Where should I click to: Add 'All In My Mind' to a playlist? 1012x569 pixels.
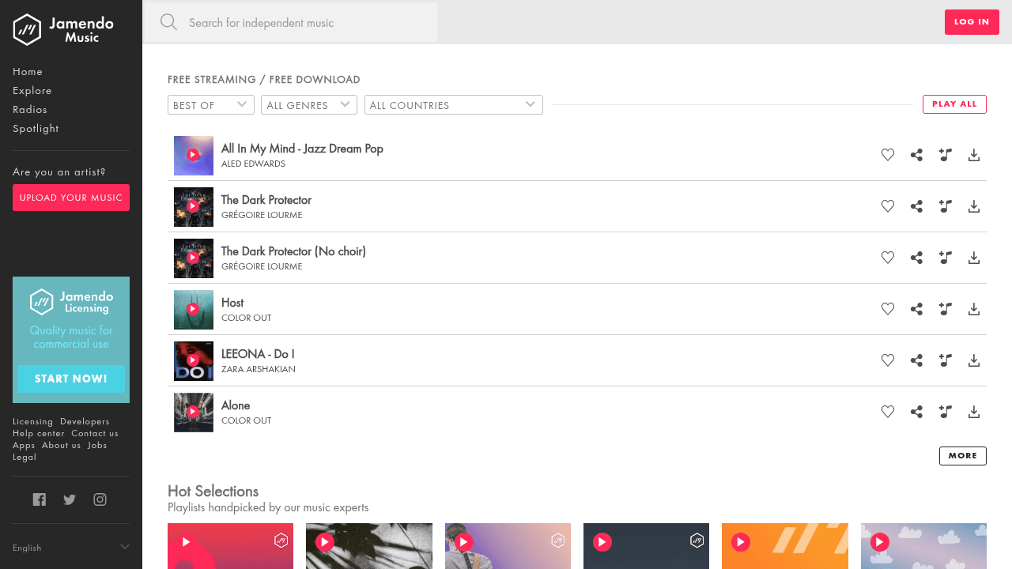tap(945, 155)
